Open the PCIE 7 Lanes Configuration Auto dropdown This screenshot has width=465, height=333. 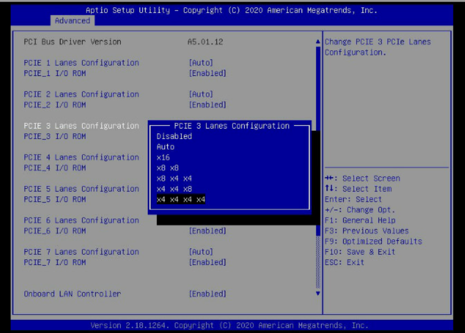(x=201, y=252)
